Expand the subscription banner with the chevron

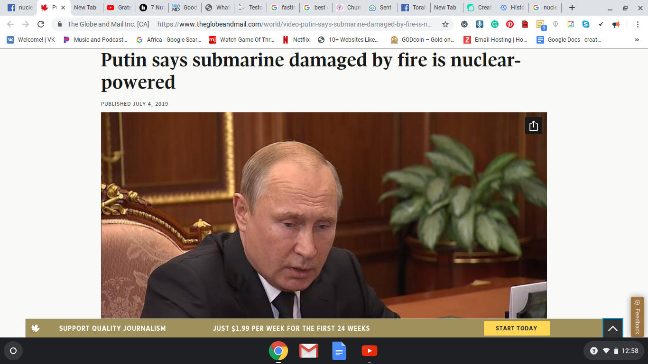[612, 328]
